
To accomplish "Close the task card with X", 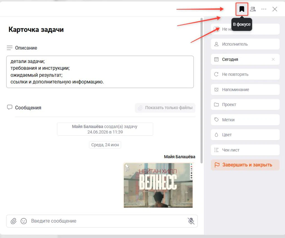I will click(275, 9).
